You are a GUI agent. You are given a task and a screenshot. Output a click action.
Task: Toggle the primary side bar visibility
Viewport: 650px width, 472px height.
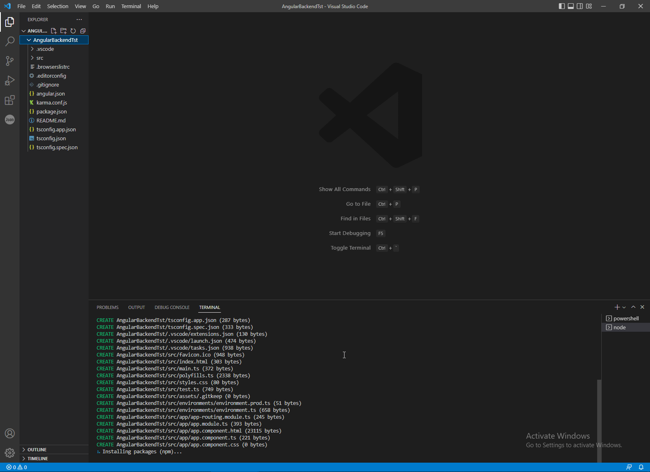561,6
